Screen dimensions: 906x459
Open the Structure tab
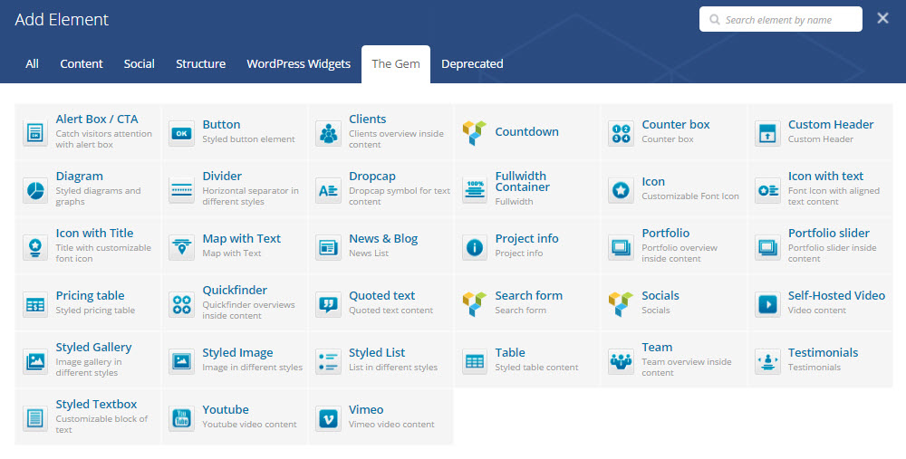click(200, 64)
